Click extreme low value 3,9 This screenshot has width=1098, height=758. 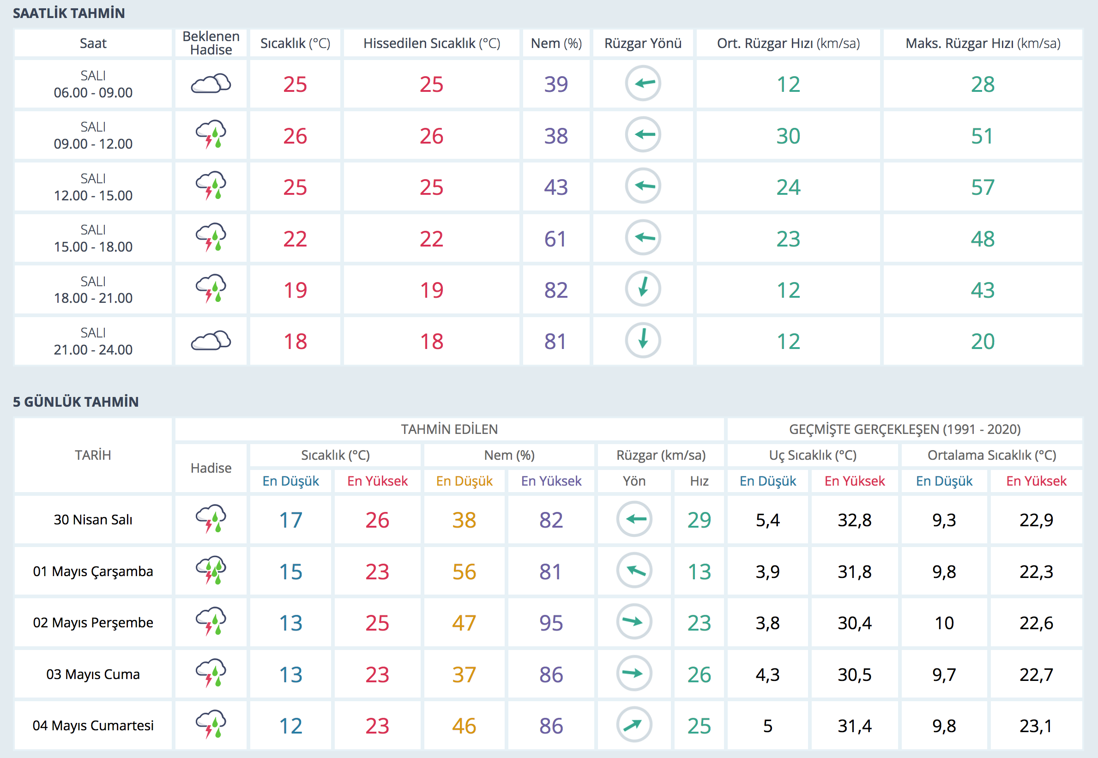pos(768,572)
